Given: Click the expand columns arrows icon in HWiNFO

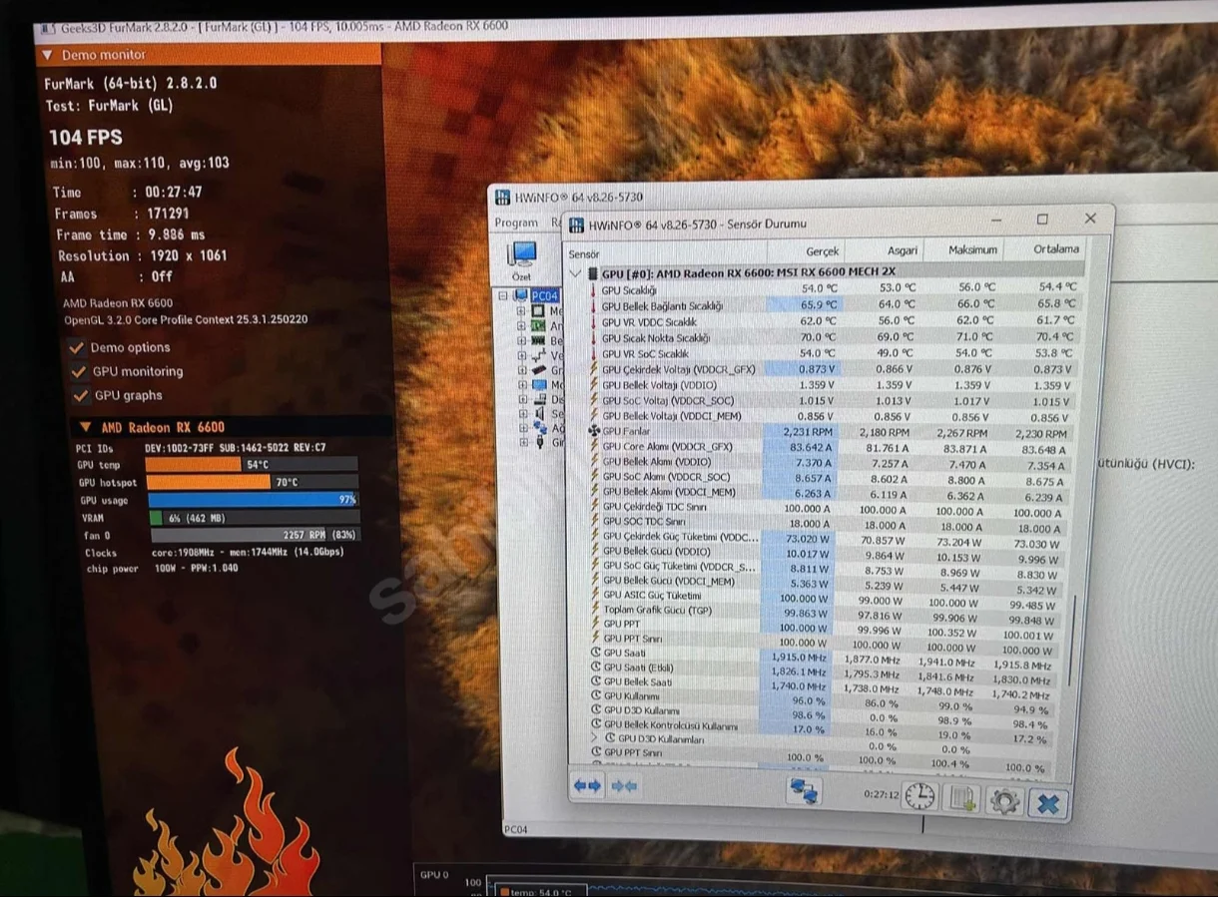Looking at the screenshot, I should [x=587, y=786].
